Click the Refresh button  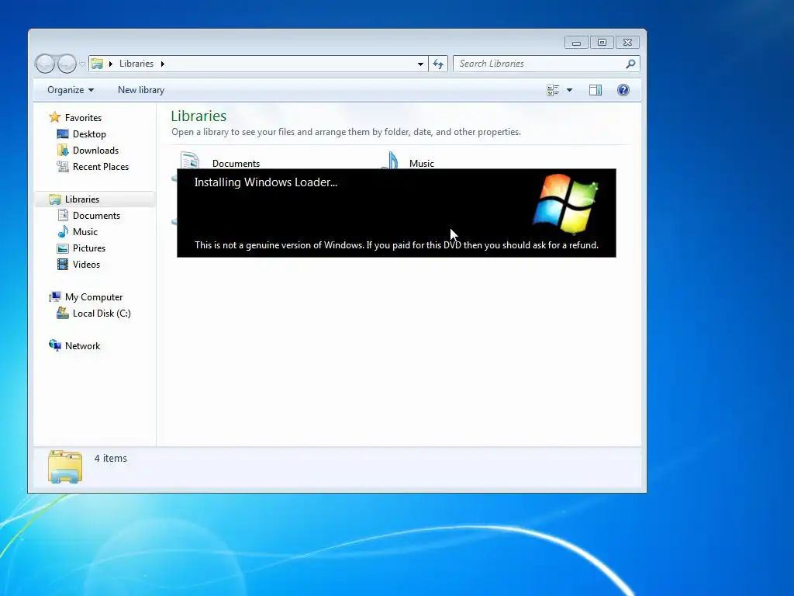coord(438,64)
